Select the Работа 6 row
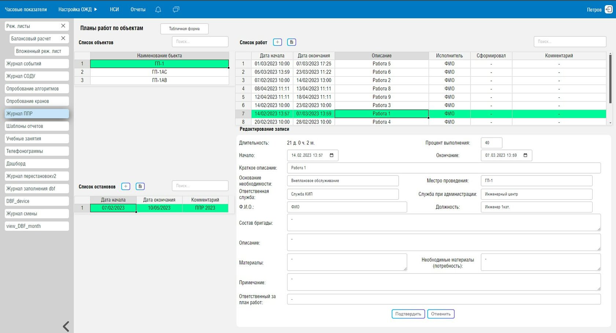The height and width of the screenshot is (333, 616). 421,72
